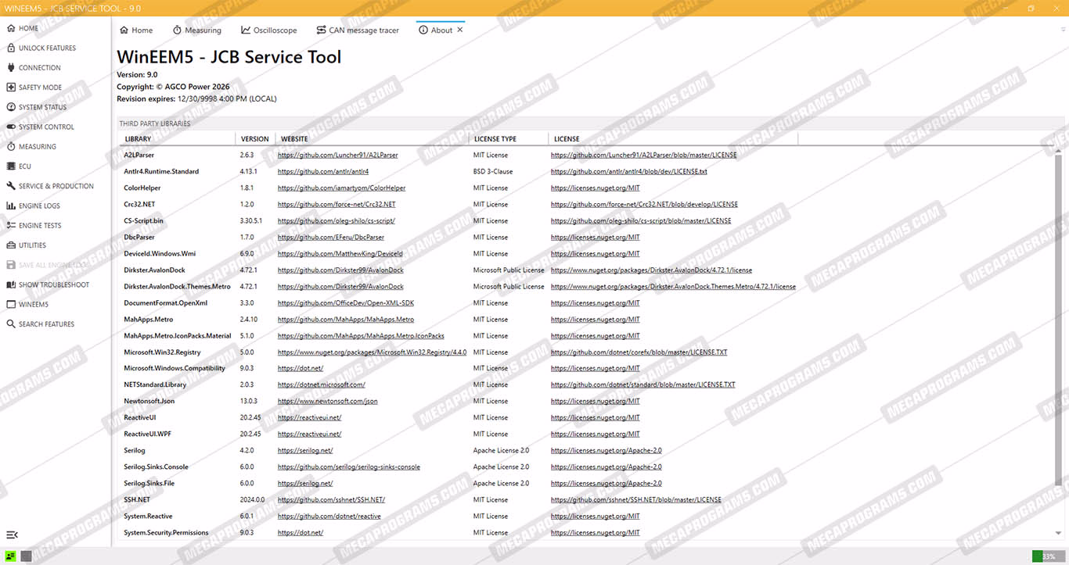Sort by the WEBSITE column header
The width and height of the screenshot is (1069, 565).
coord(372,139)
